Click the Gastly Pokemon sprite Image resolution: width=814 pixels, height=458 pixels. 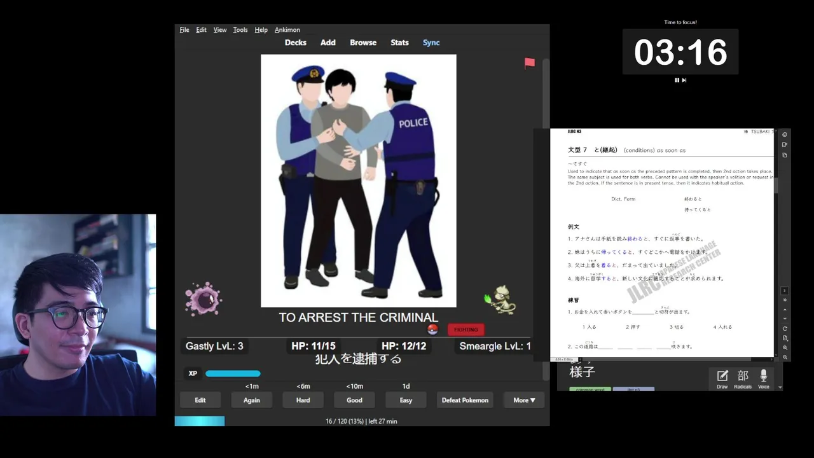[x=203, y=299]
